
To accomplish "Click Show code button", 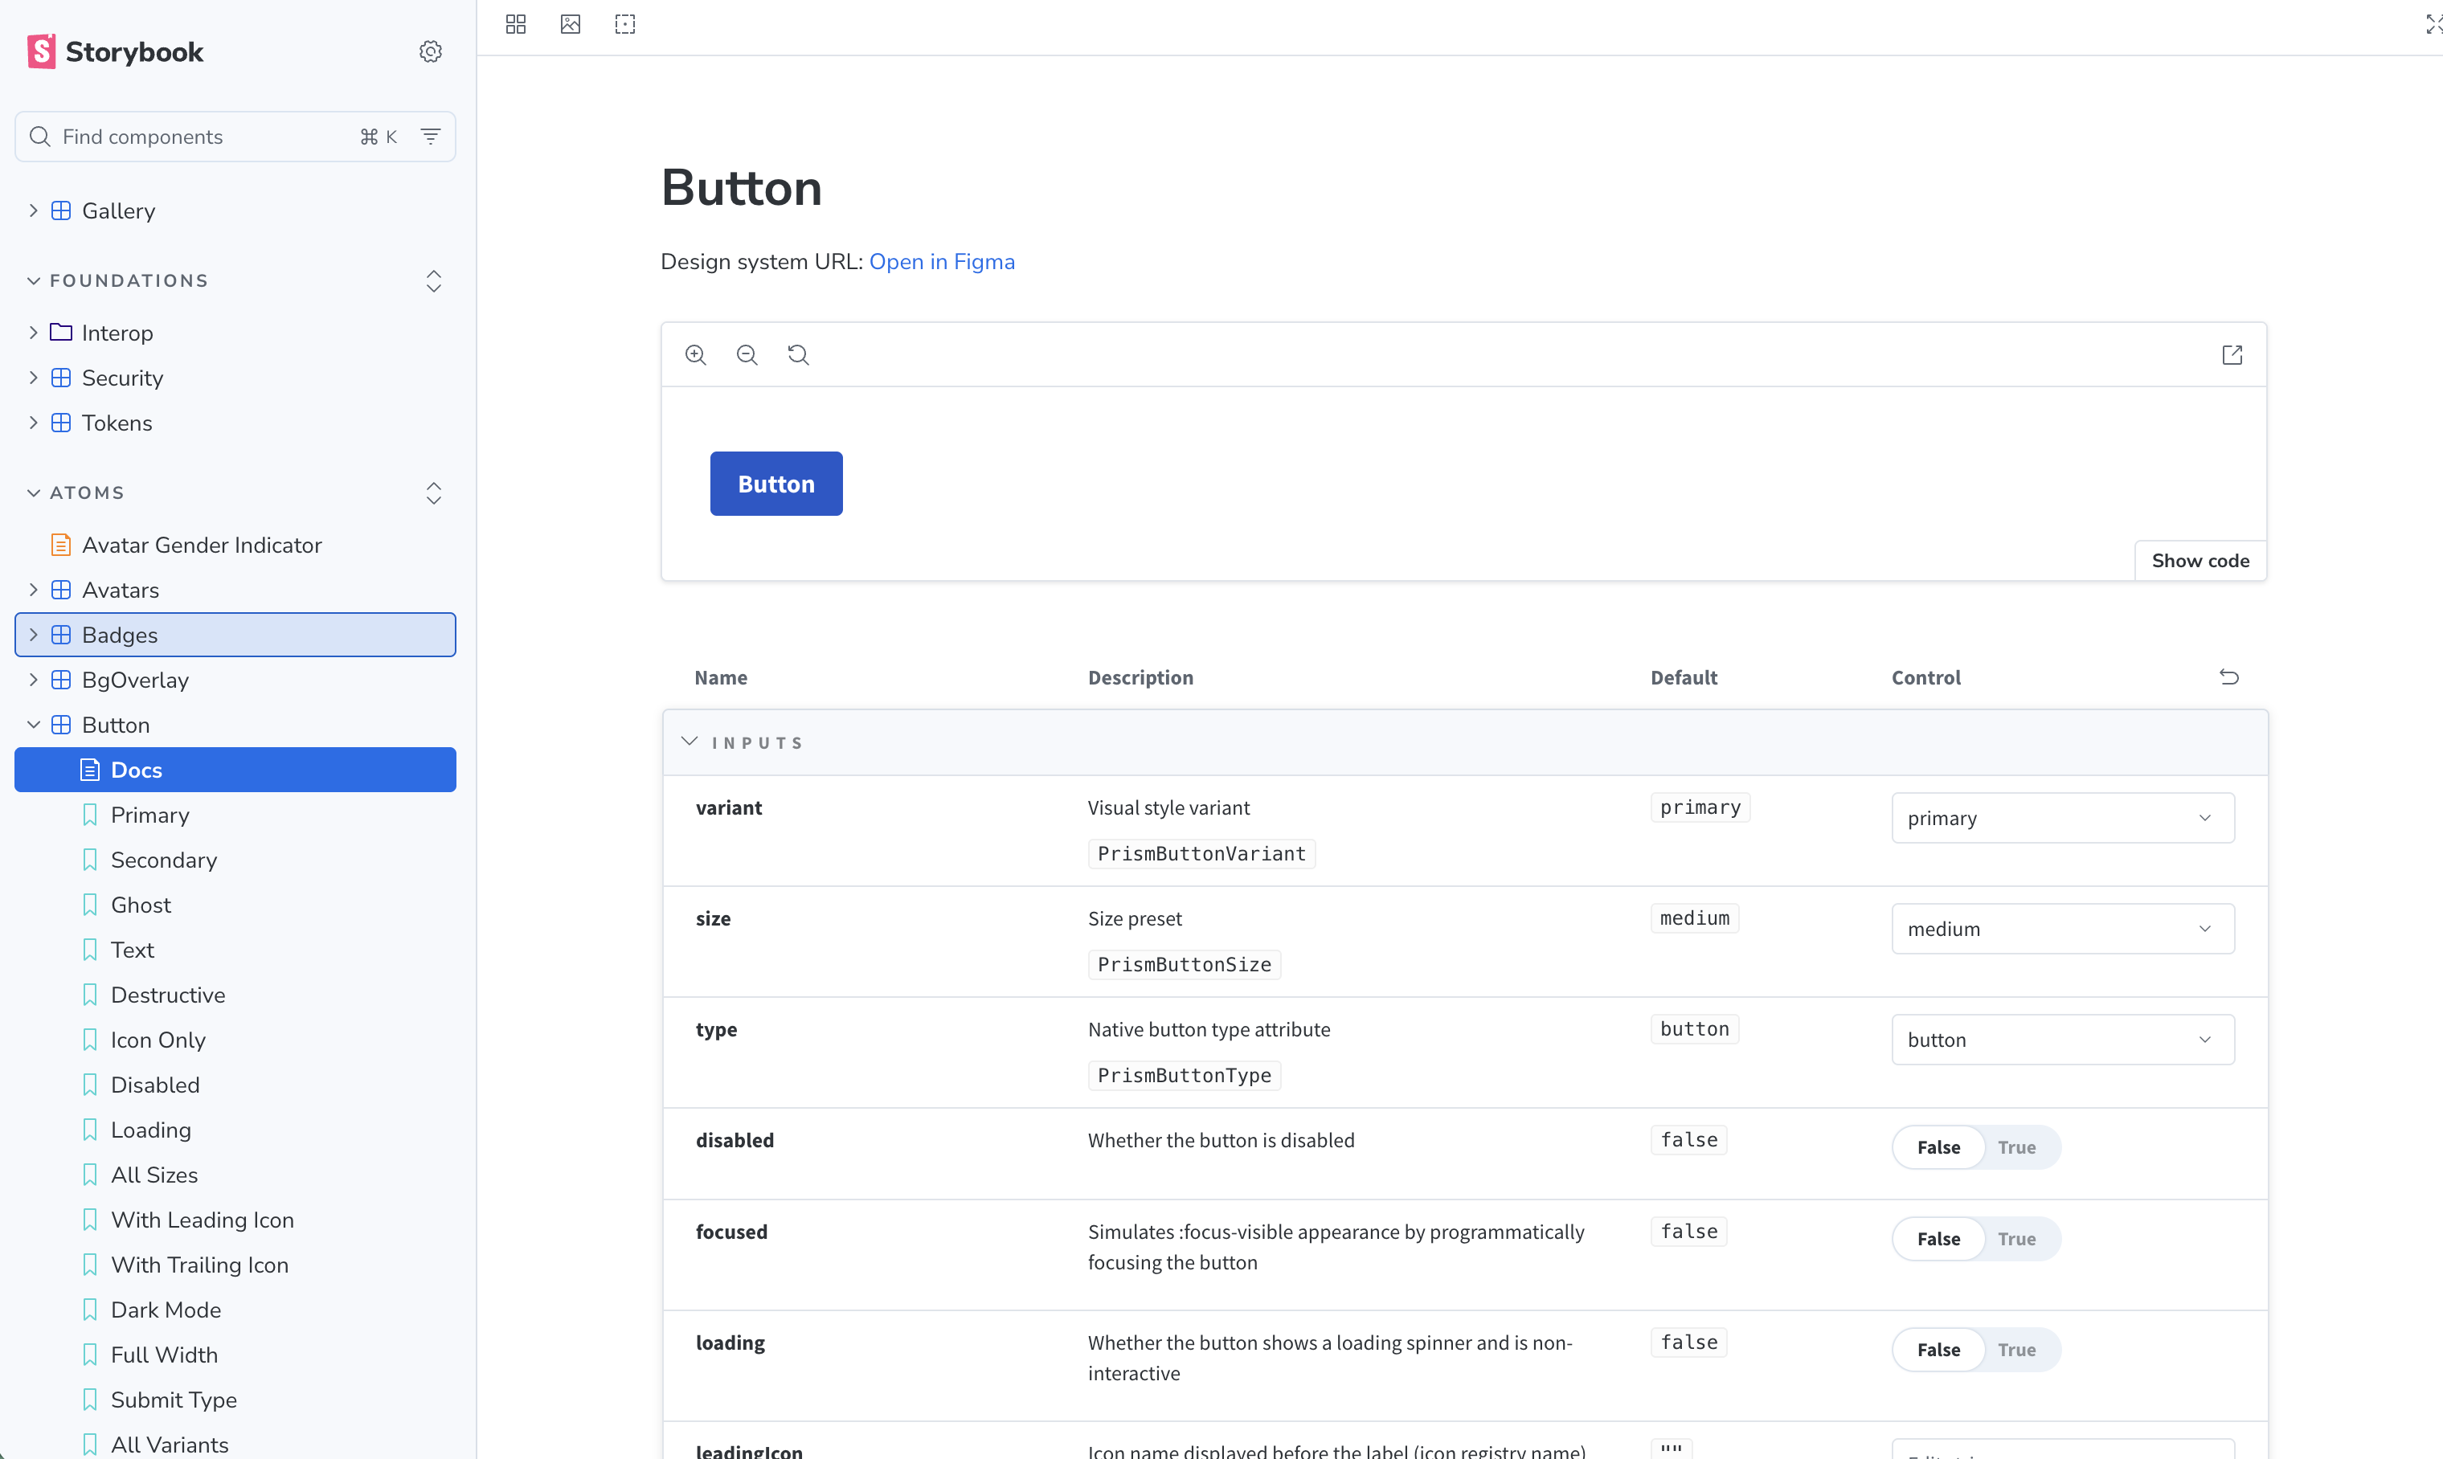I will [x=2200, y=561].
